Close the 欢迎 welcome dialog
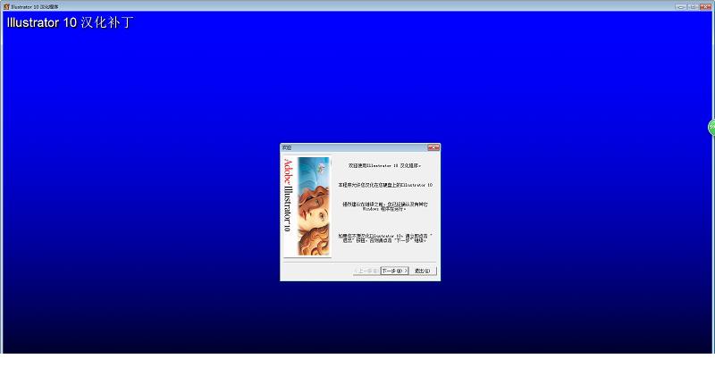The width and height of the screenshot is (715, 367). click(433, 147)
